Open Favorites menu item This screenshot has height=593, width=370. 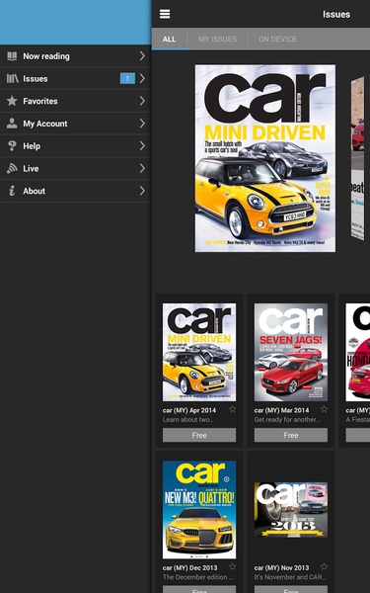[76, 101]
